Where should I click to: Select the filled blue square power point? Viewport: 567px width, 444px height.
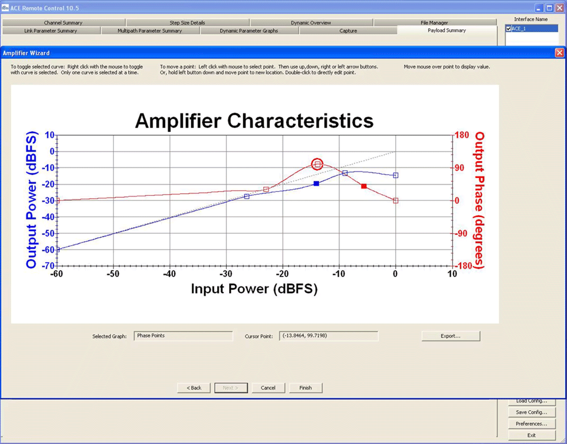(316, 183)
